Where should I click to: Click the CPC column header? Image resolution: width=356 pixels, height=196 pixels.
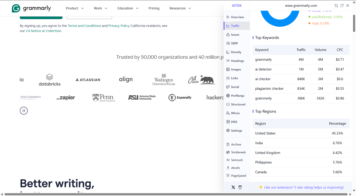click(x=340, y=50)
